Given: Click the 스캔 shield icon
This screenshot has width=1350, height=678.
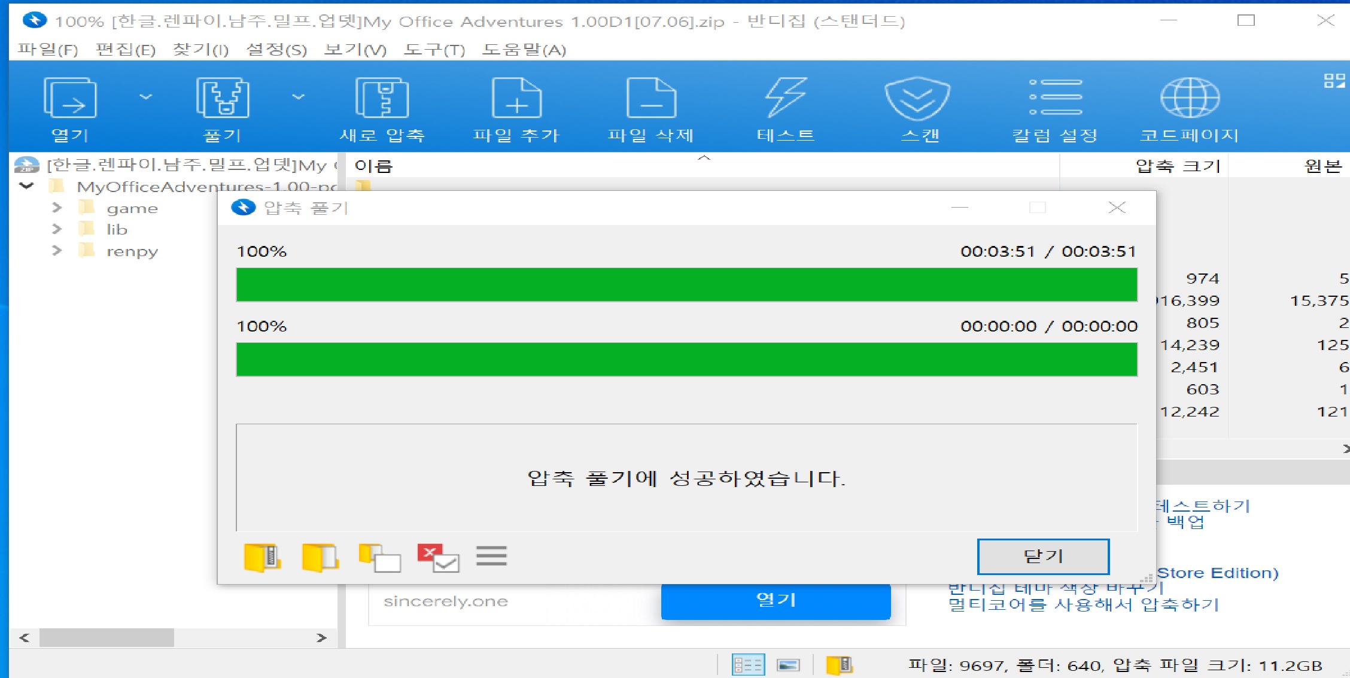Looking at the screenshot, I should [917, 99].
